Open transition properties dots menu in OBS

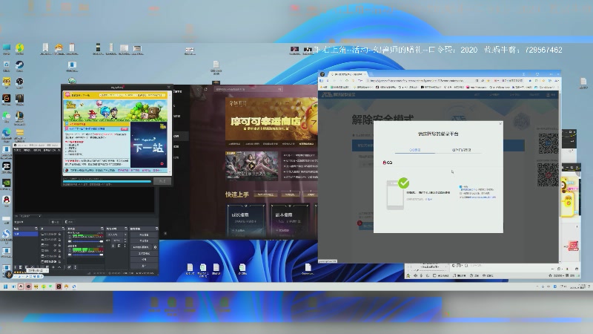point(125,246)
